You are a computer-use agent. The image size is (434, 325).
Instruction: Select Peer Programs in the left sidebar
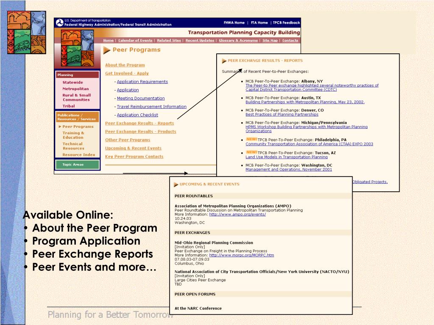click(x=78, y=127)
